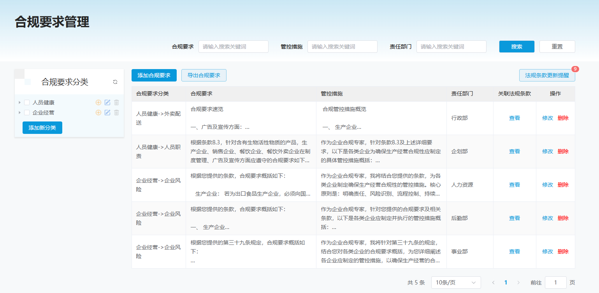The width and height of the screenshot is (599, 293).
Task: Delete the 企业经营 category
Action: point(116,113)
